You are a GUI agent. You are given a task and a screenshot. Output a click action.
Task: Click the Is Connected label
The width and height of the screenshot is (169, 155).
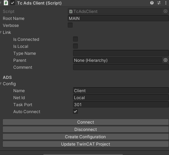point(26,39)
